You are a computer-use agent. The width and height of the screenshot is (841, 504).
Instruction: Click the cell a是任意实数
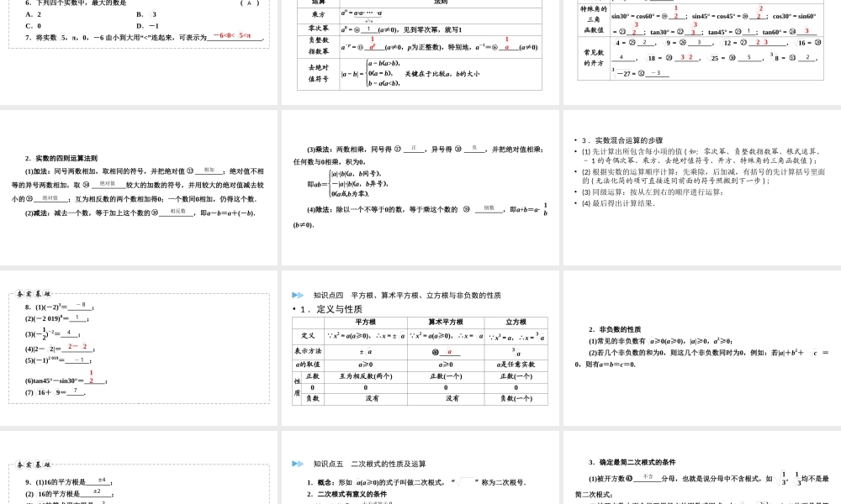[x=516, y=365]
